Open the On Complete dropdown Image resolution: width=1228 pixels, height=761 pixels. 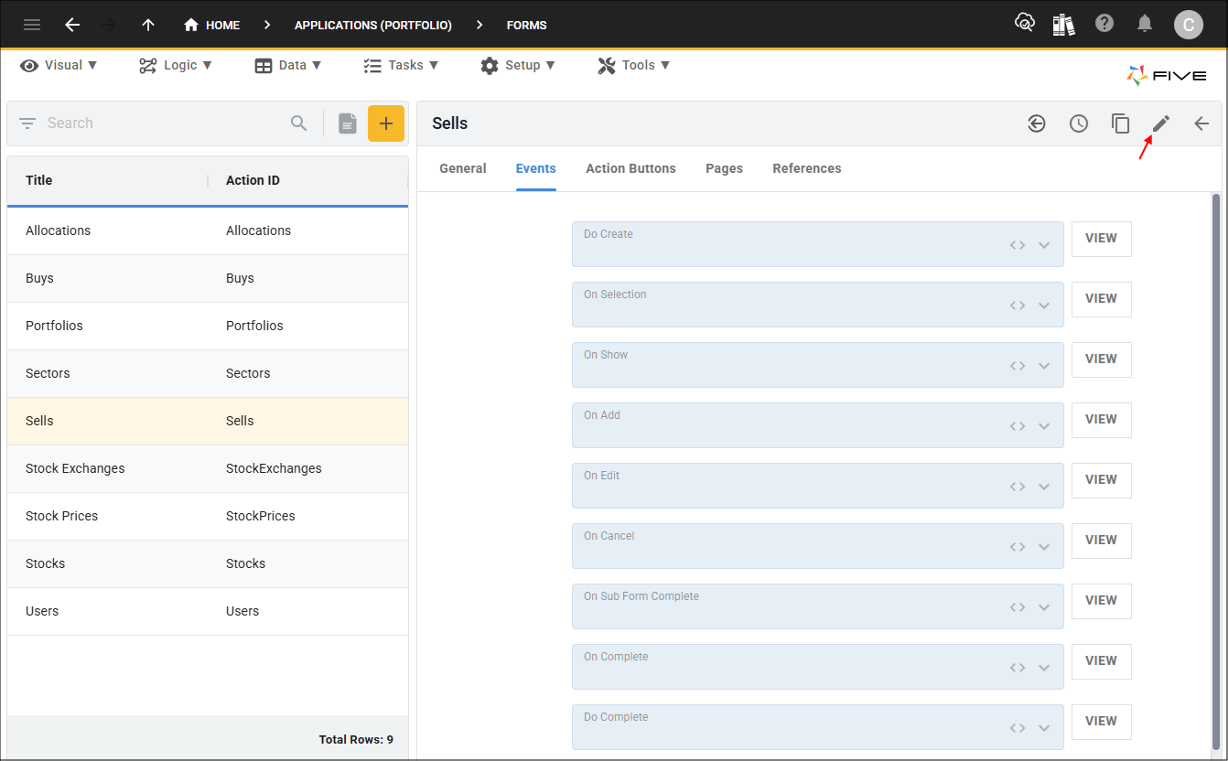[1044, 668]
